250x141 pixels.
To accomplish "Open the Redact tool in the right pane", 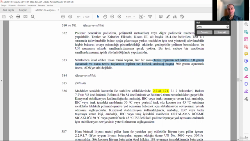I will 246,76.
